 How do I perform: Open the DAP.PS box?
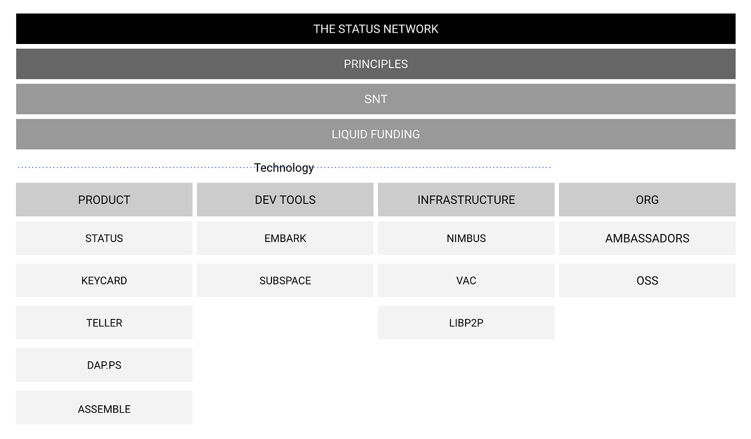pyautogui.click(x=104, y=365)
